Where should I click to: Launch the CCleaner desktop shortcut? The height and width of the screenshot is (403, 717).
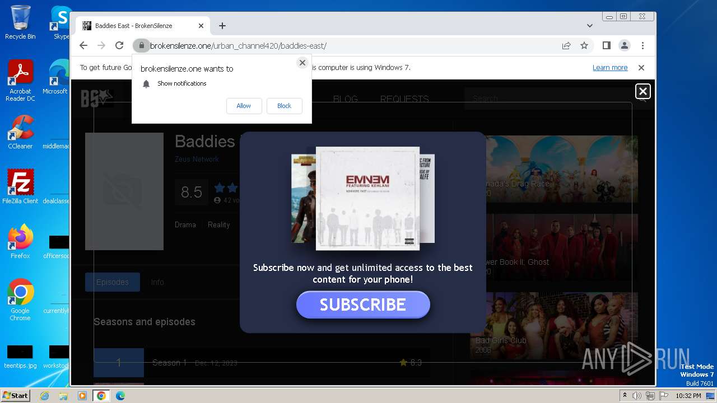pyautogui.click(x=20, y=132)
